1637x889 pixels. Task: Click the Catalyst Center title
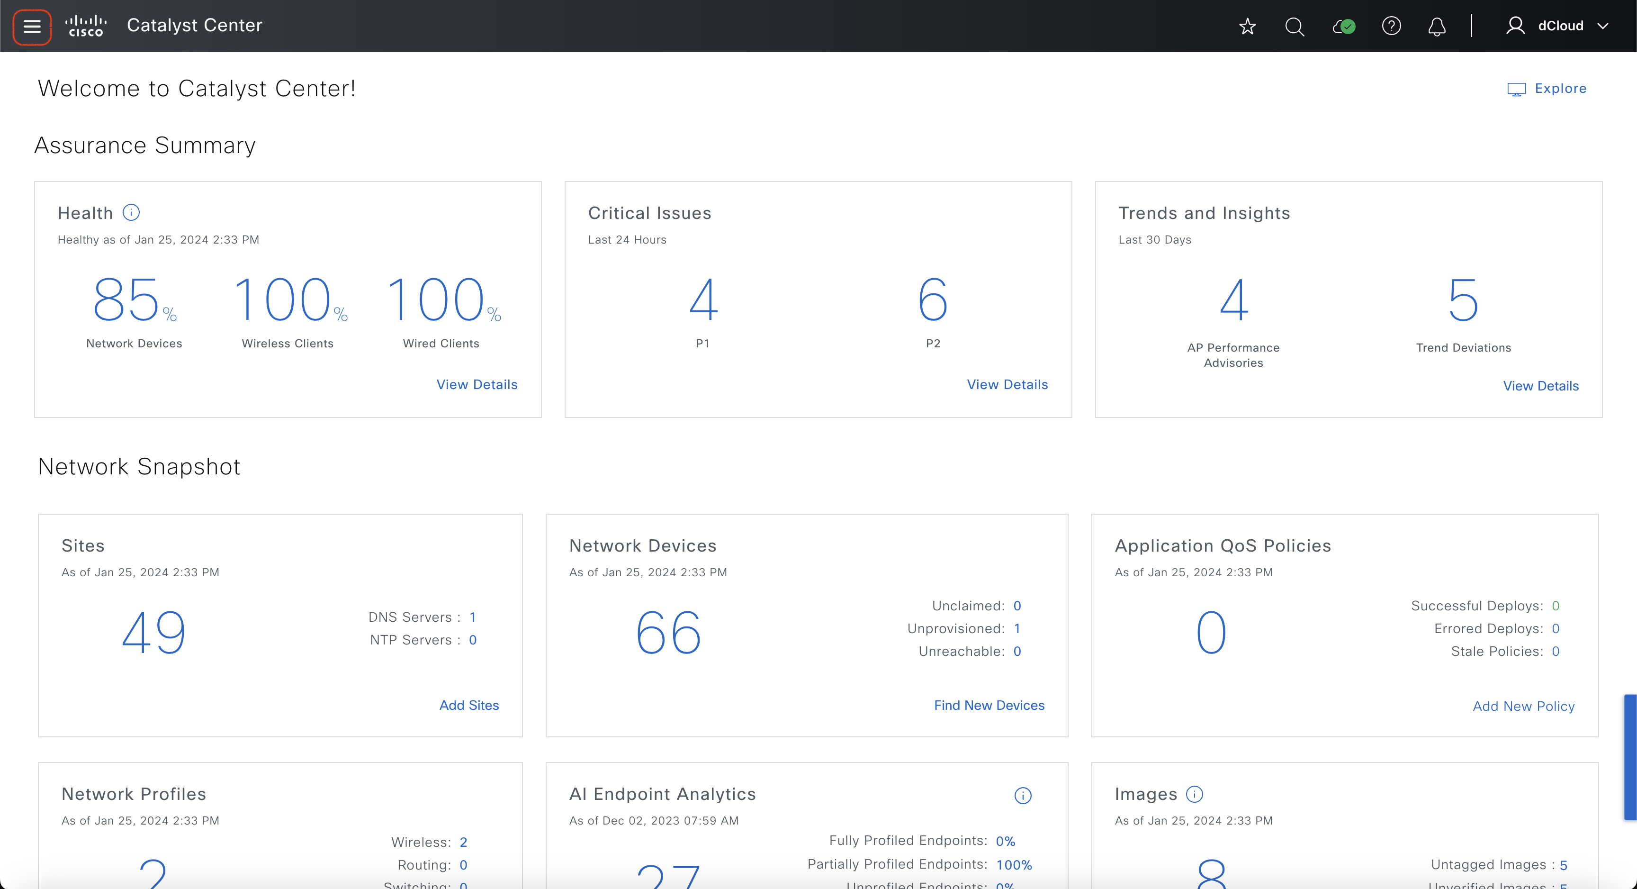click(195, 26)
